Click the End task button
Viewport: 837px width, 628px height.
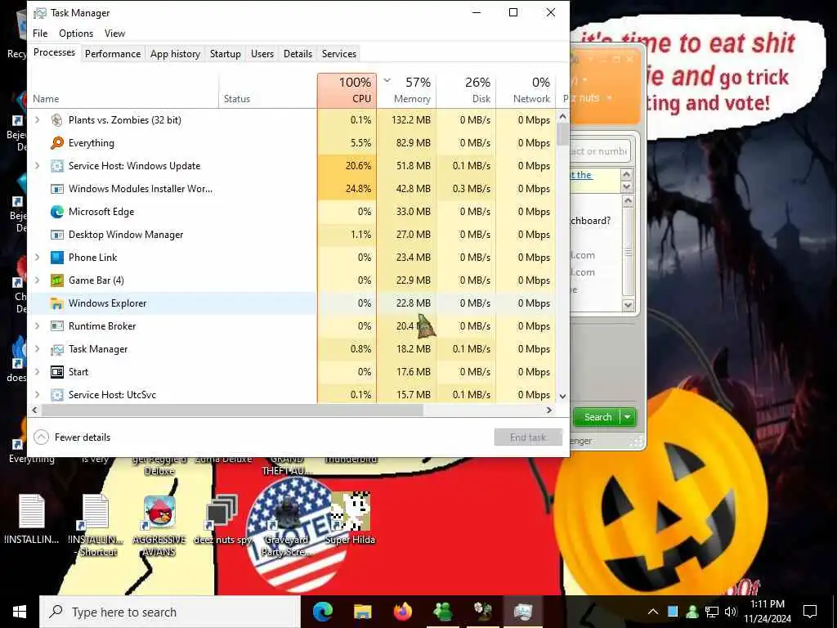pyautogui.click(x=528, y=437)
